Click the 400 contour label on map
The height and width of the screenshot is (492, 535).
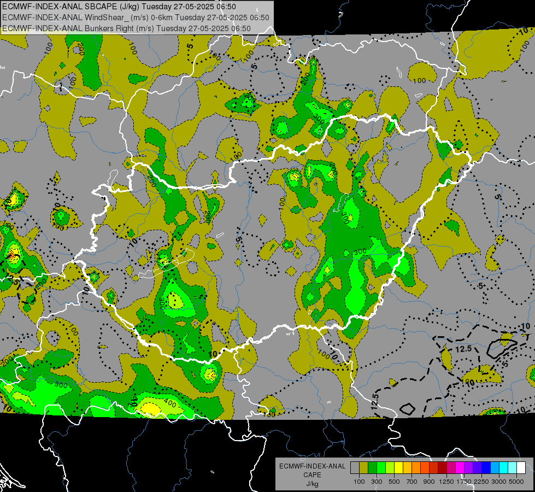171,404
